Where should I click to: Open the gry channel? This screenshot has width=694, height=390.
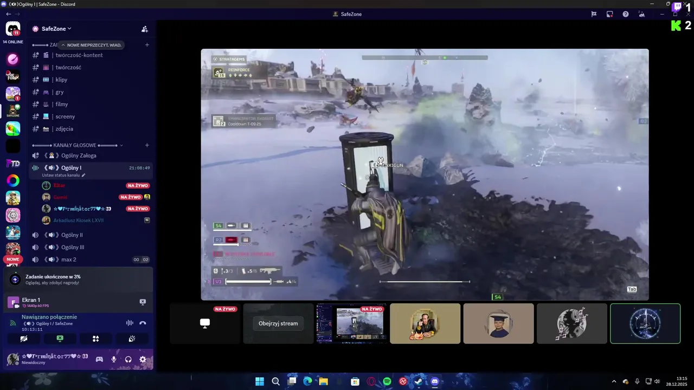click(91, 92)
